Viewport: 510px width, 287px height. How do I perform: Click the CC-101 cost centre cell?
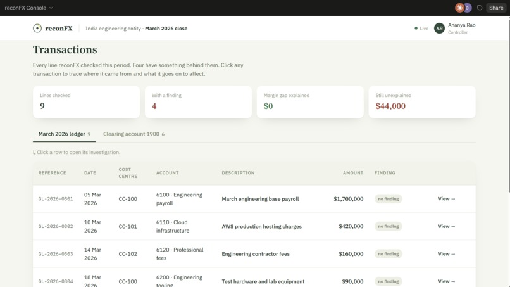(128, 226)
